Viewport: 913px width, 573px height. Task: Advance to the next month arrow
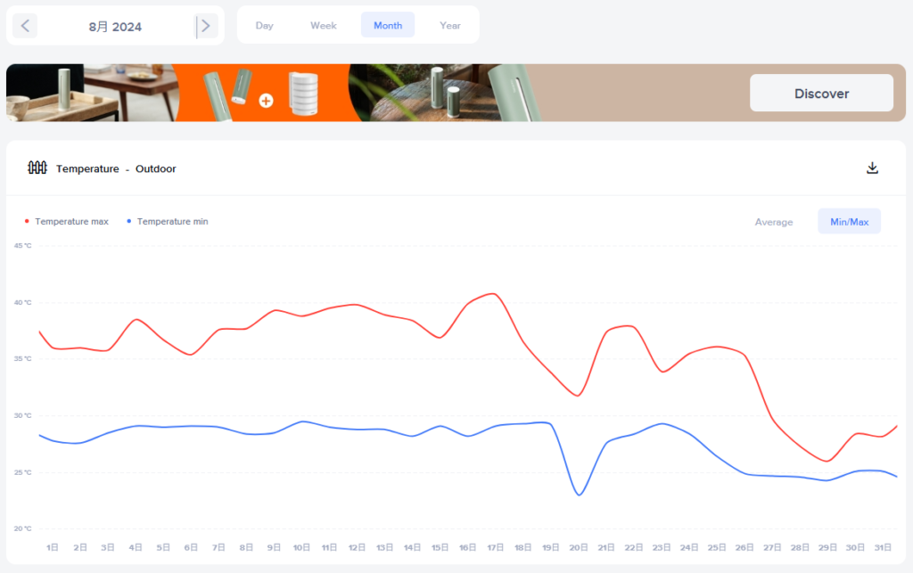206,26
